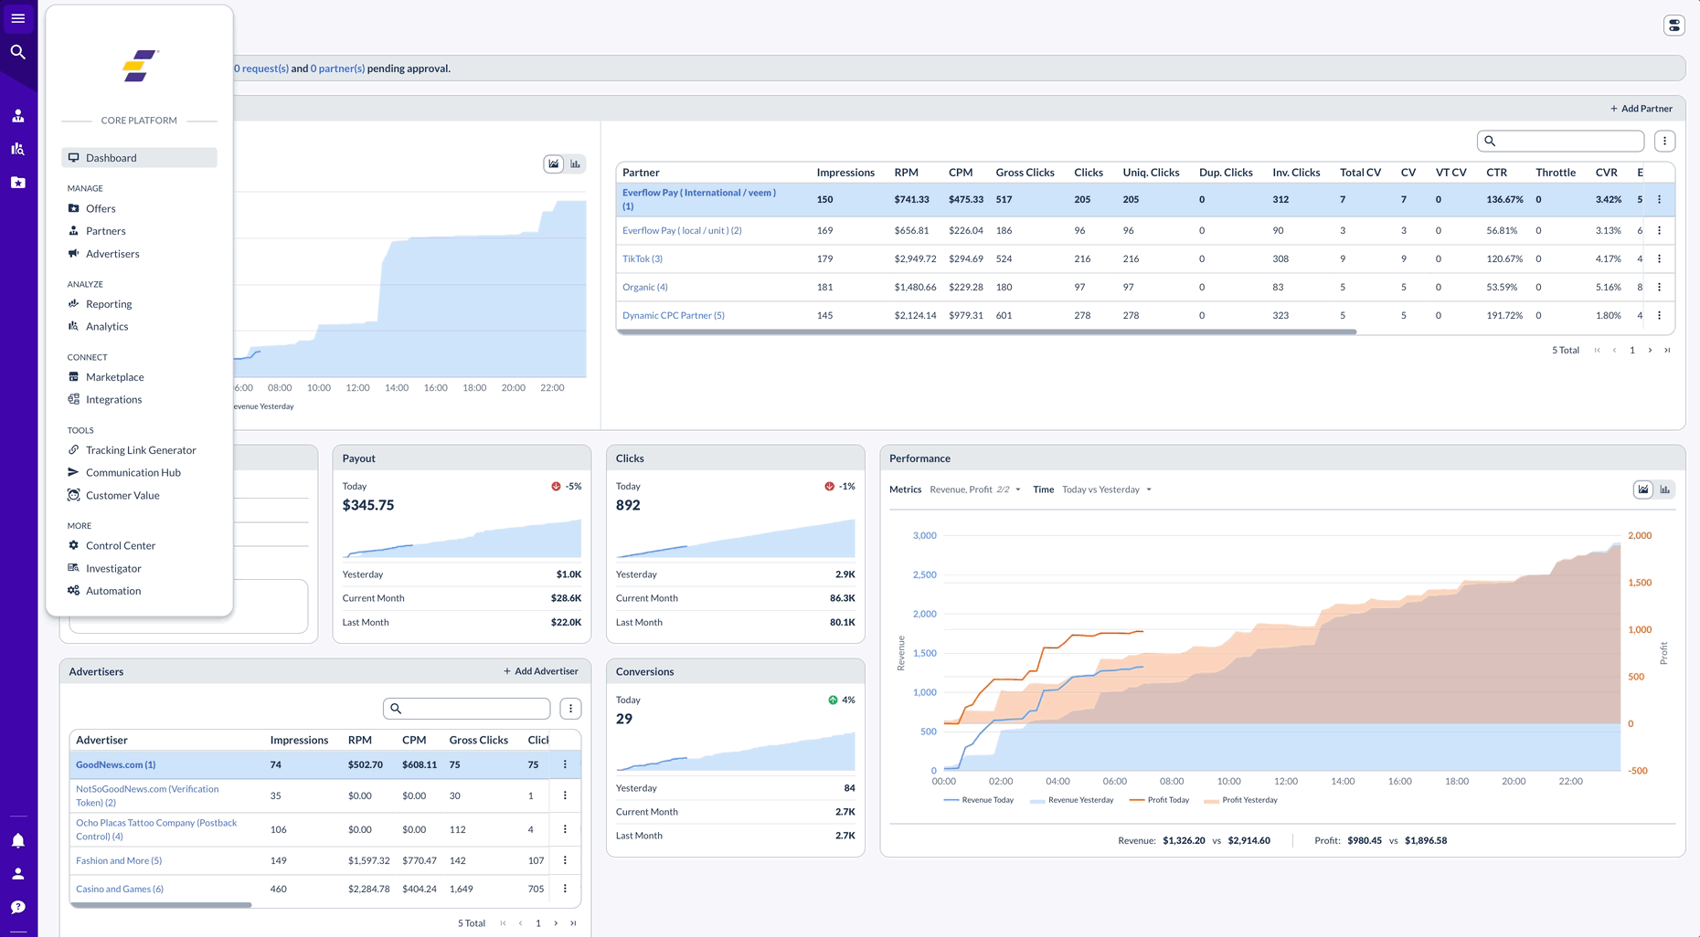1700x937 pixels.
Task: Open the Dynamic CPC Partner (5) link
Action: click(674, 315)
